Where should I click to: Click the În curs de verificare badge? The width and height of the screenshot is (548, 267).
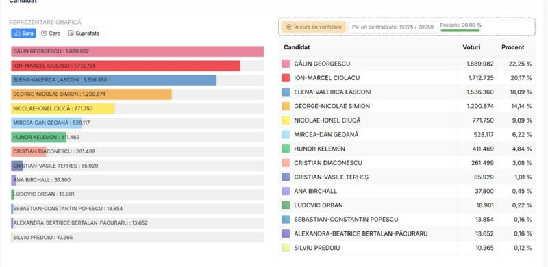tap(314, 27)
